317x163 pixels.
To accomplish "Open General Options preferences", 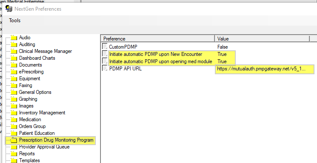I will pos(35,92).
